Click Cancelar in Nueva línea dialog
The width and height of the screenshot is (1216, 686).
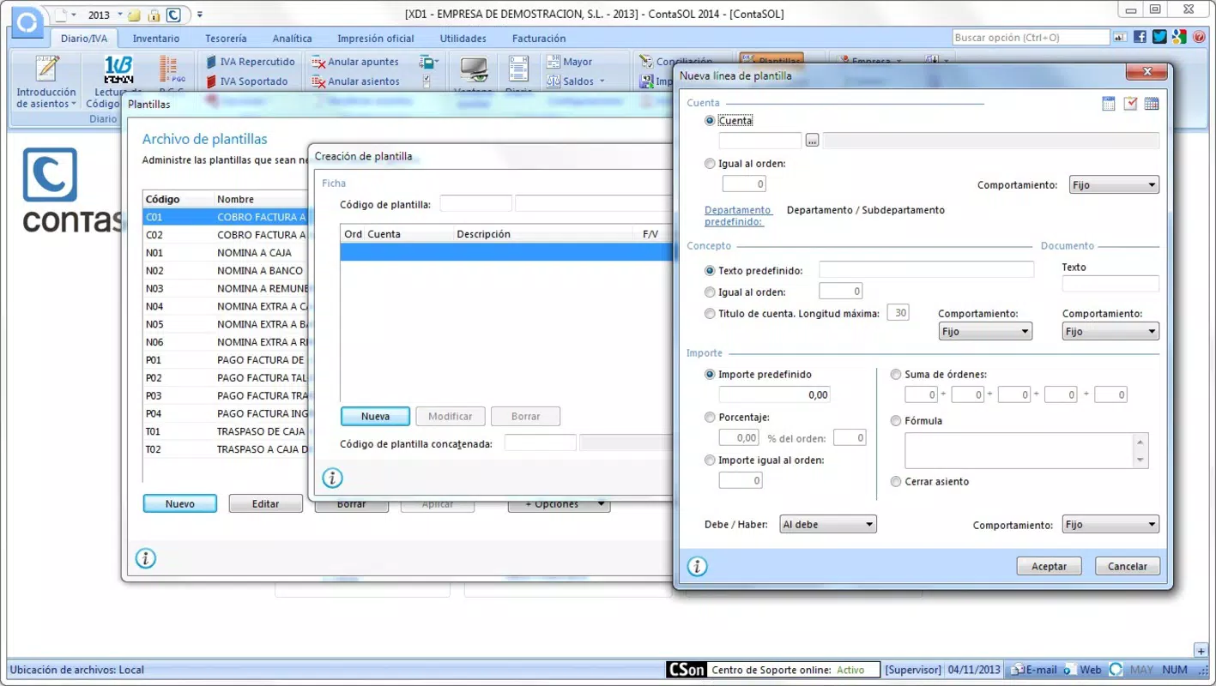tap(1128, 566)
